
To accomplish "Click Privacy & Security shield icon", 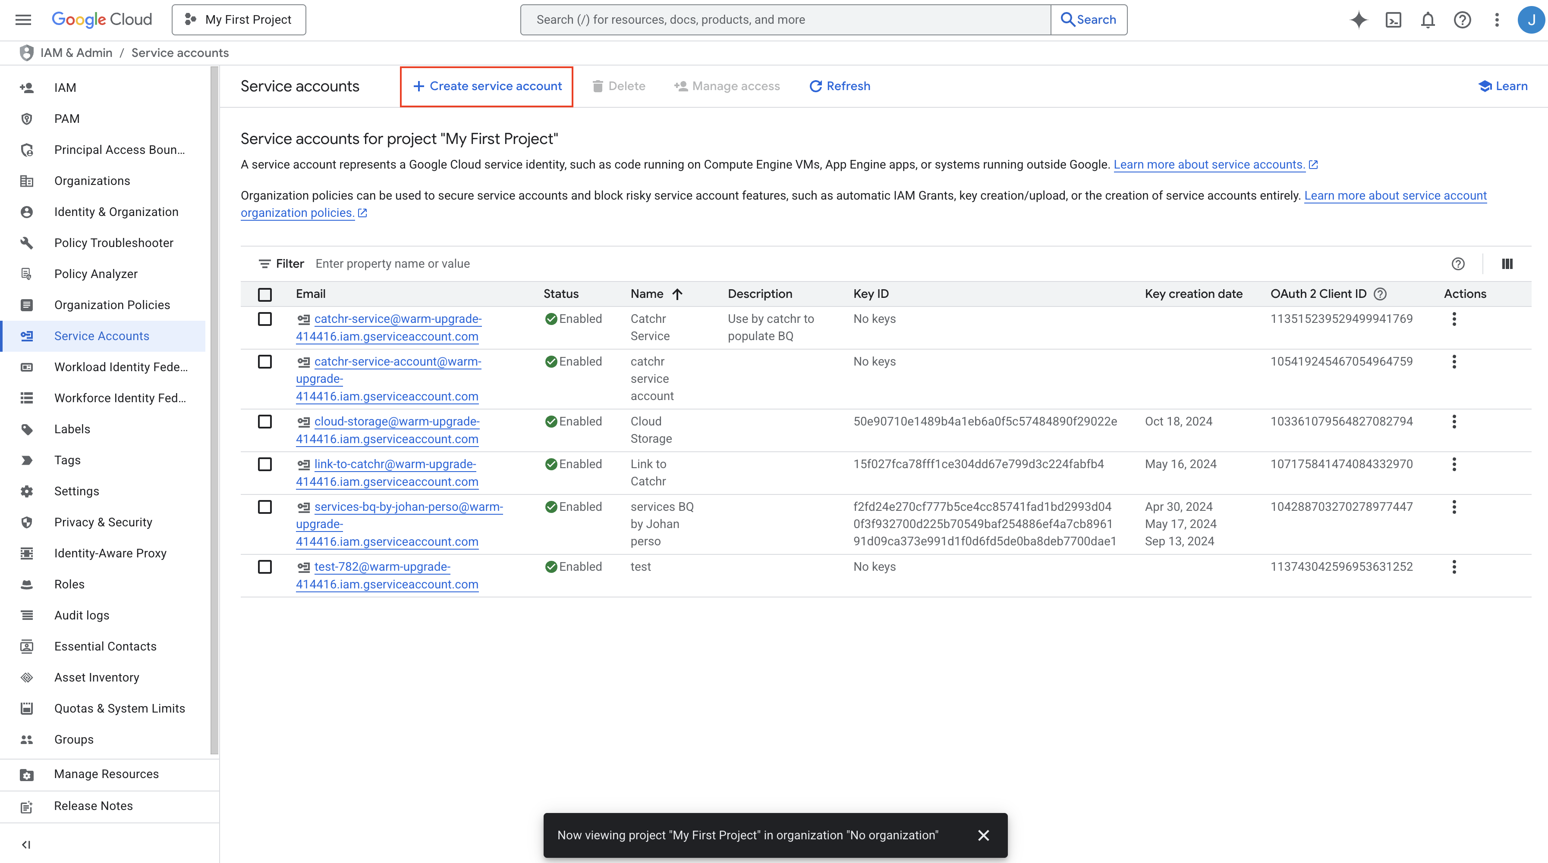I will [x=26, y=522].
